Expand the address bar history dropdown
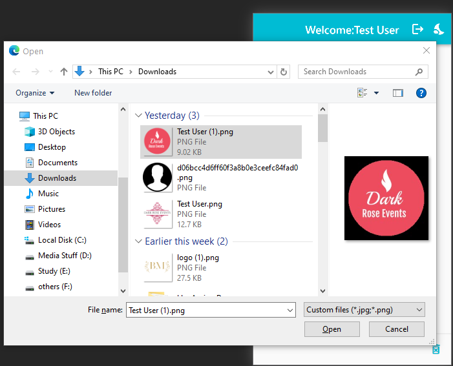Screen dimensions: 453x366 coord(270,72)
